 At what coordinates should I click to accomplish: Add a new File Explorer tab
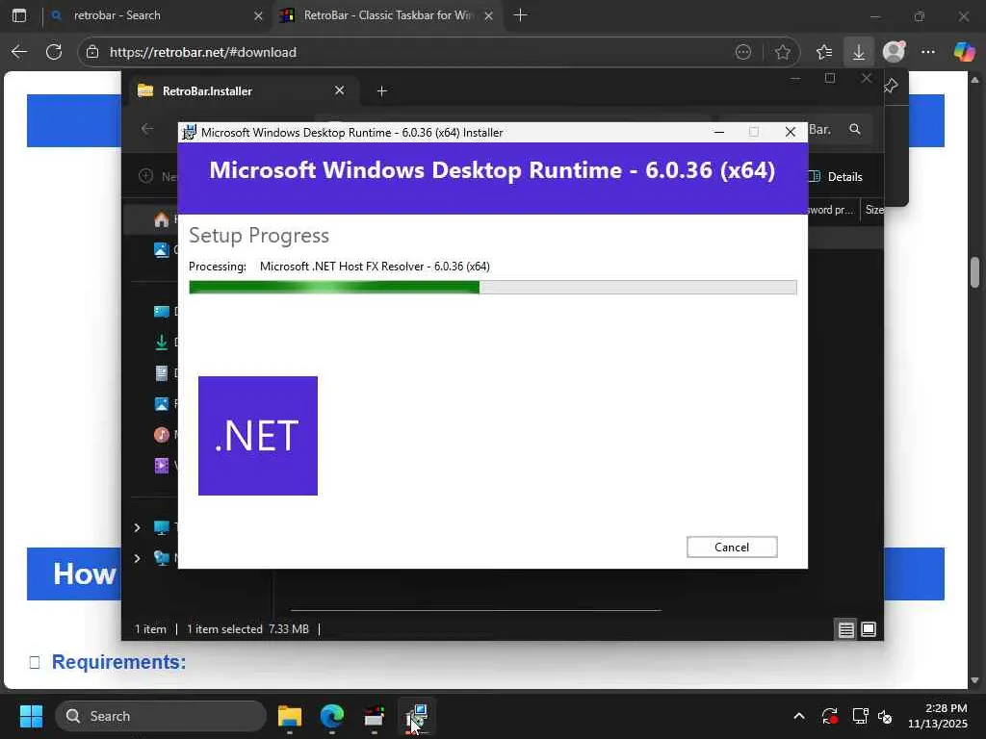[381, 91]
